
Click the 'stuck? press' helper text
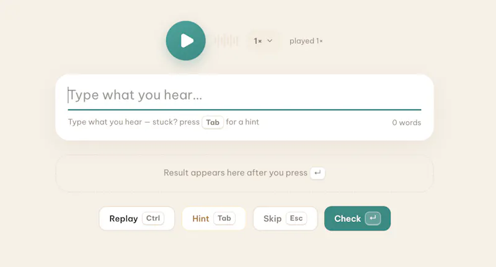point(176,122)
